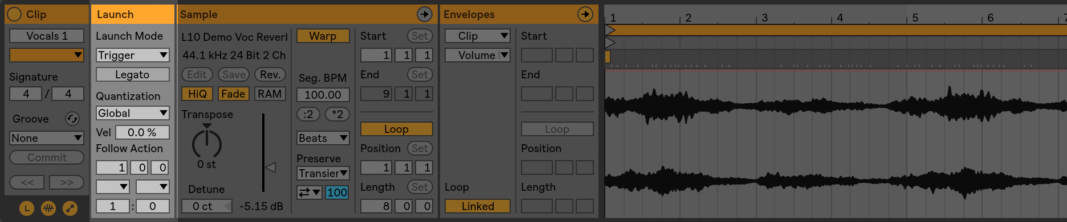1067x222 pixels.
Task: Click the Seg. BPM 100.00 field
Action: [x=323, y=95]
